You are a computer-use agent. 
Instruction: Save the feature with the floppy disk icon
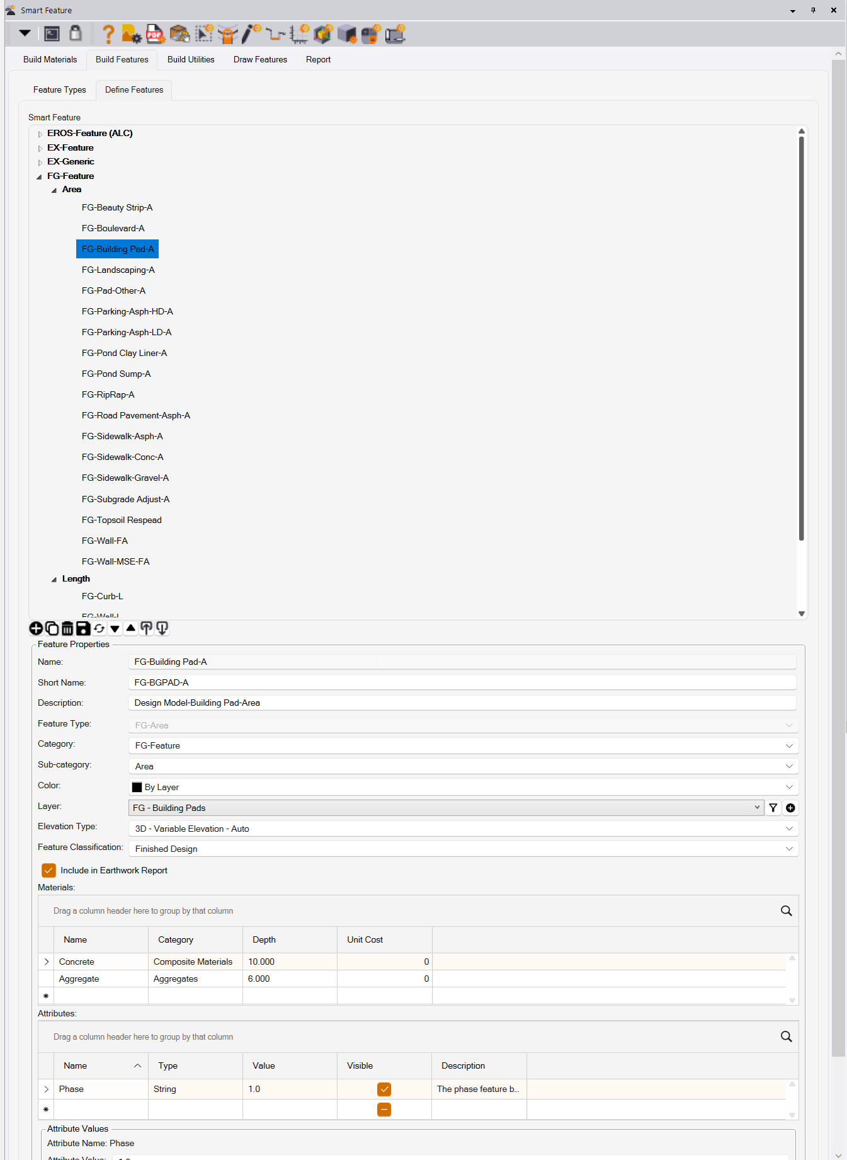83,628
